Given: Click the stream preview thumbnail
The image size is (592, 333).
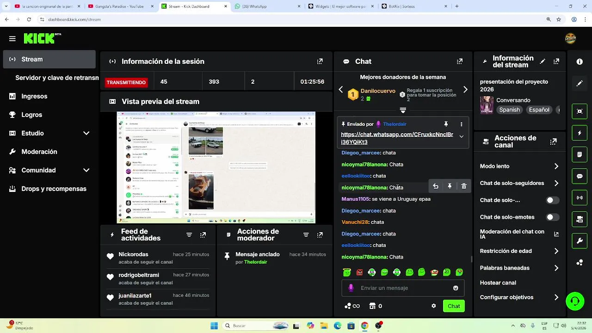Looking at the screenshot, I should click(x=216, y=167).
